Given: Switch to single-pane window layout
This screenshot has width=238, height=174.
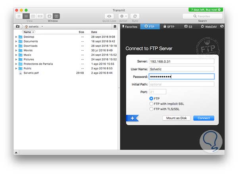Looking at the screenshot, I should [x=50, y=16].
